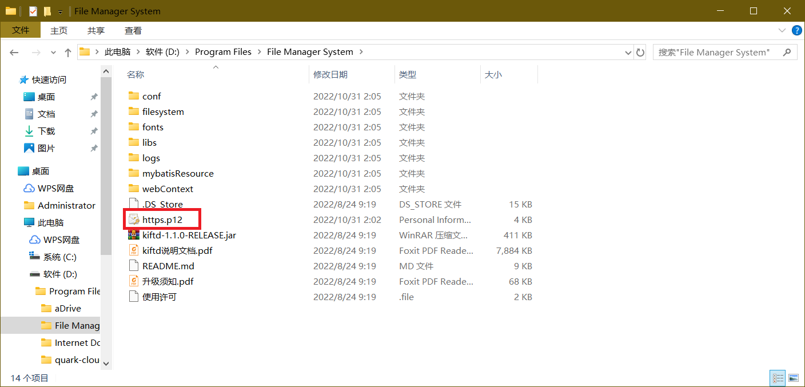This screenshot has height=387, width=805.
Task: Refresh the current folder view
Action: coord(640,52)
